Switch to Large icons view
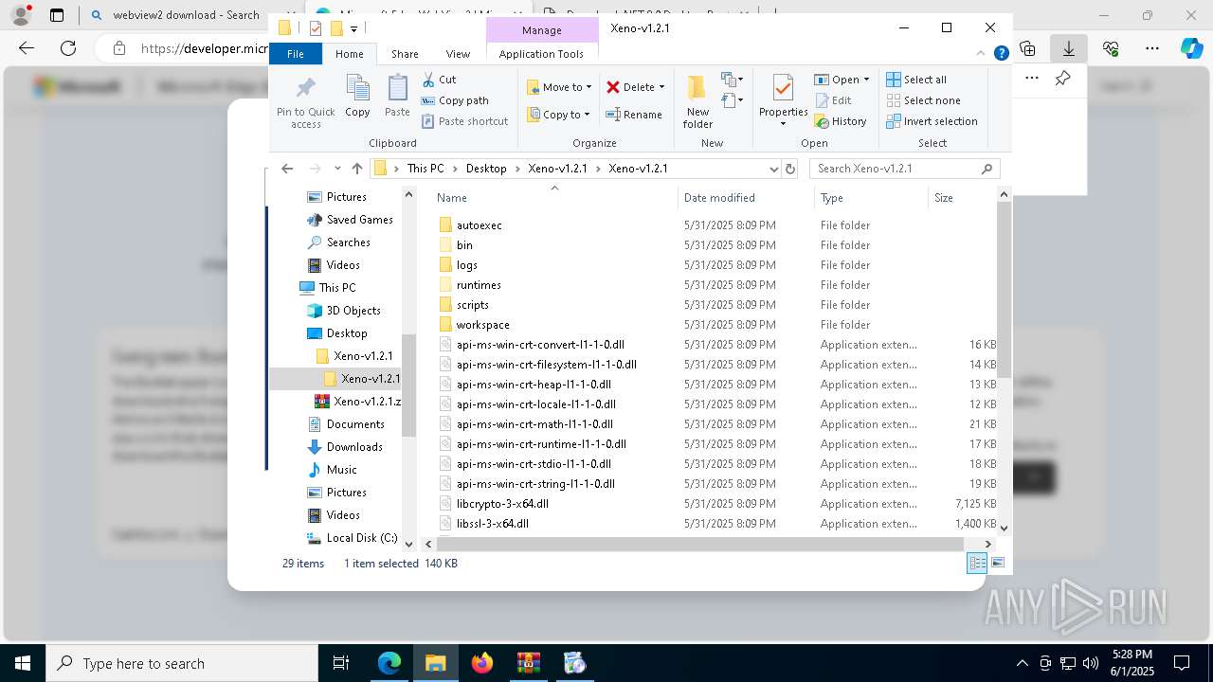 pyautogui.click(x=997, y=564)
